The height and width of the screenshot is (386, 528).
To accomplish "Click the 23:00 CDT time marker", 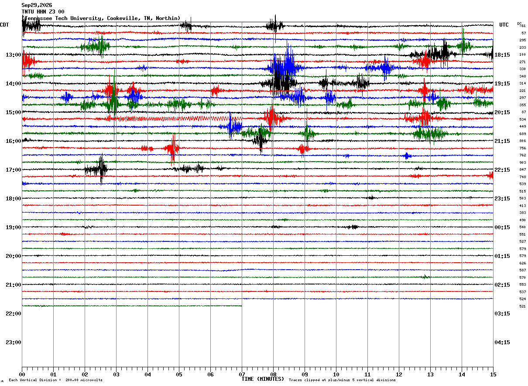I will click(14, 342).
